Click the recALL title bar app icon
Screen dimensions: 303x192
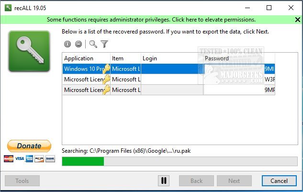[7, 8]
